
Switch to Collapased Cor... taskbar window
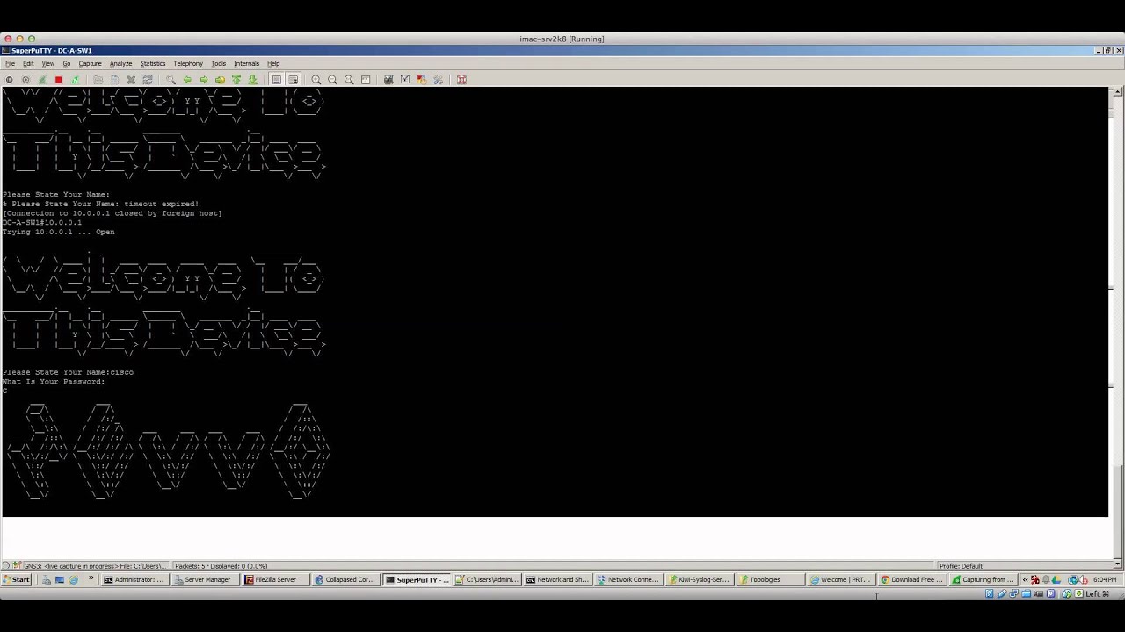(345, 579)
